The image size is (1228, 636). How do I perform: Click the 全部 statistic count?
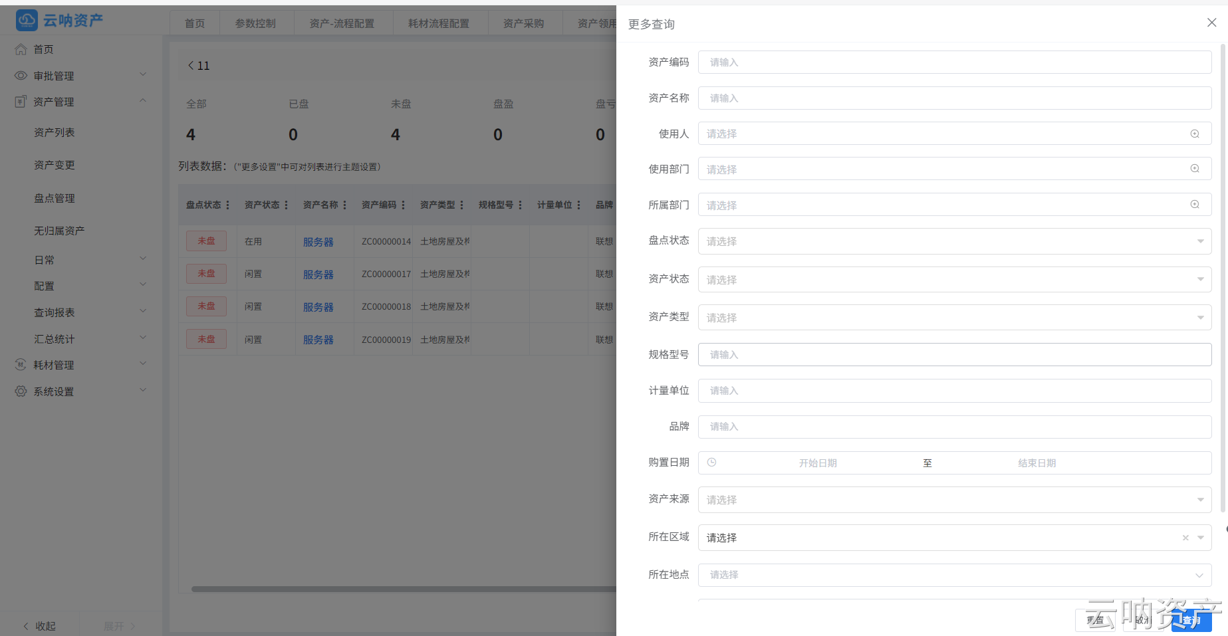(191, 134)
